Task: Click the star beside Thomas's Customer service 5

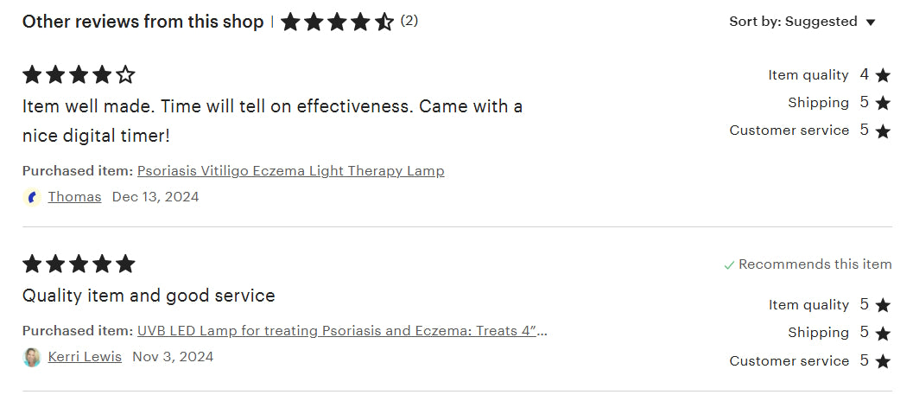Action: tap(883, 131)
